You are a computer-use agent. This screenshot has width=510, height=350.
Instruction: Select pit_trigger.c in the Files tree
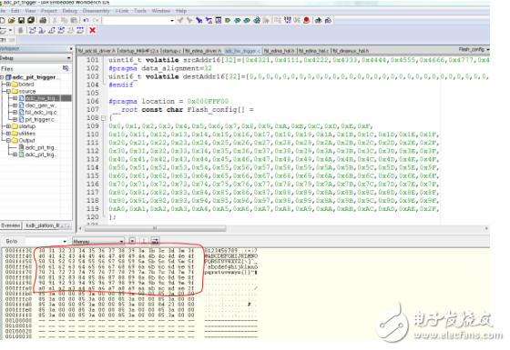[40, 119]
